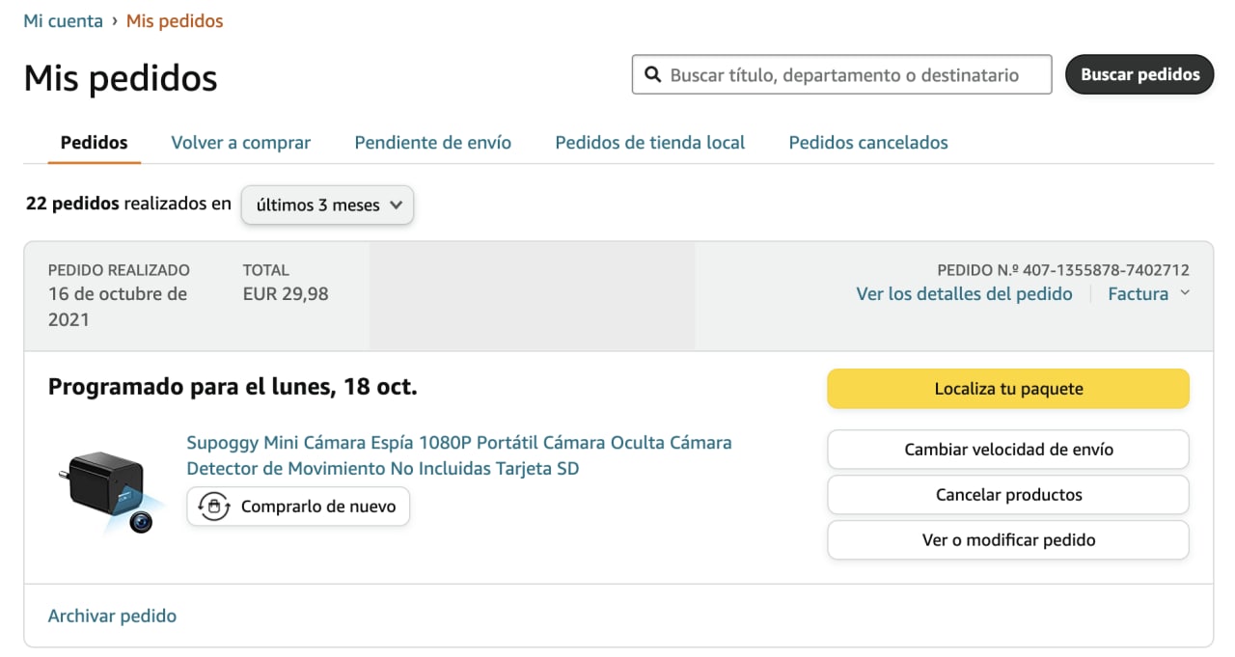Viewport: 1235px width, 657px height.
Task: Open Ver los detalles del pedido link
Action: coord(964,294)
